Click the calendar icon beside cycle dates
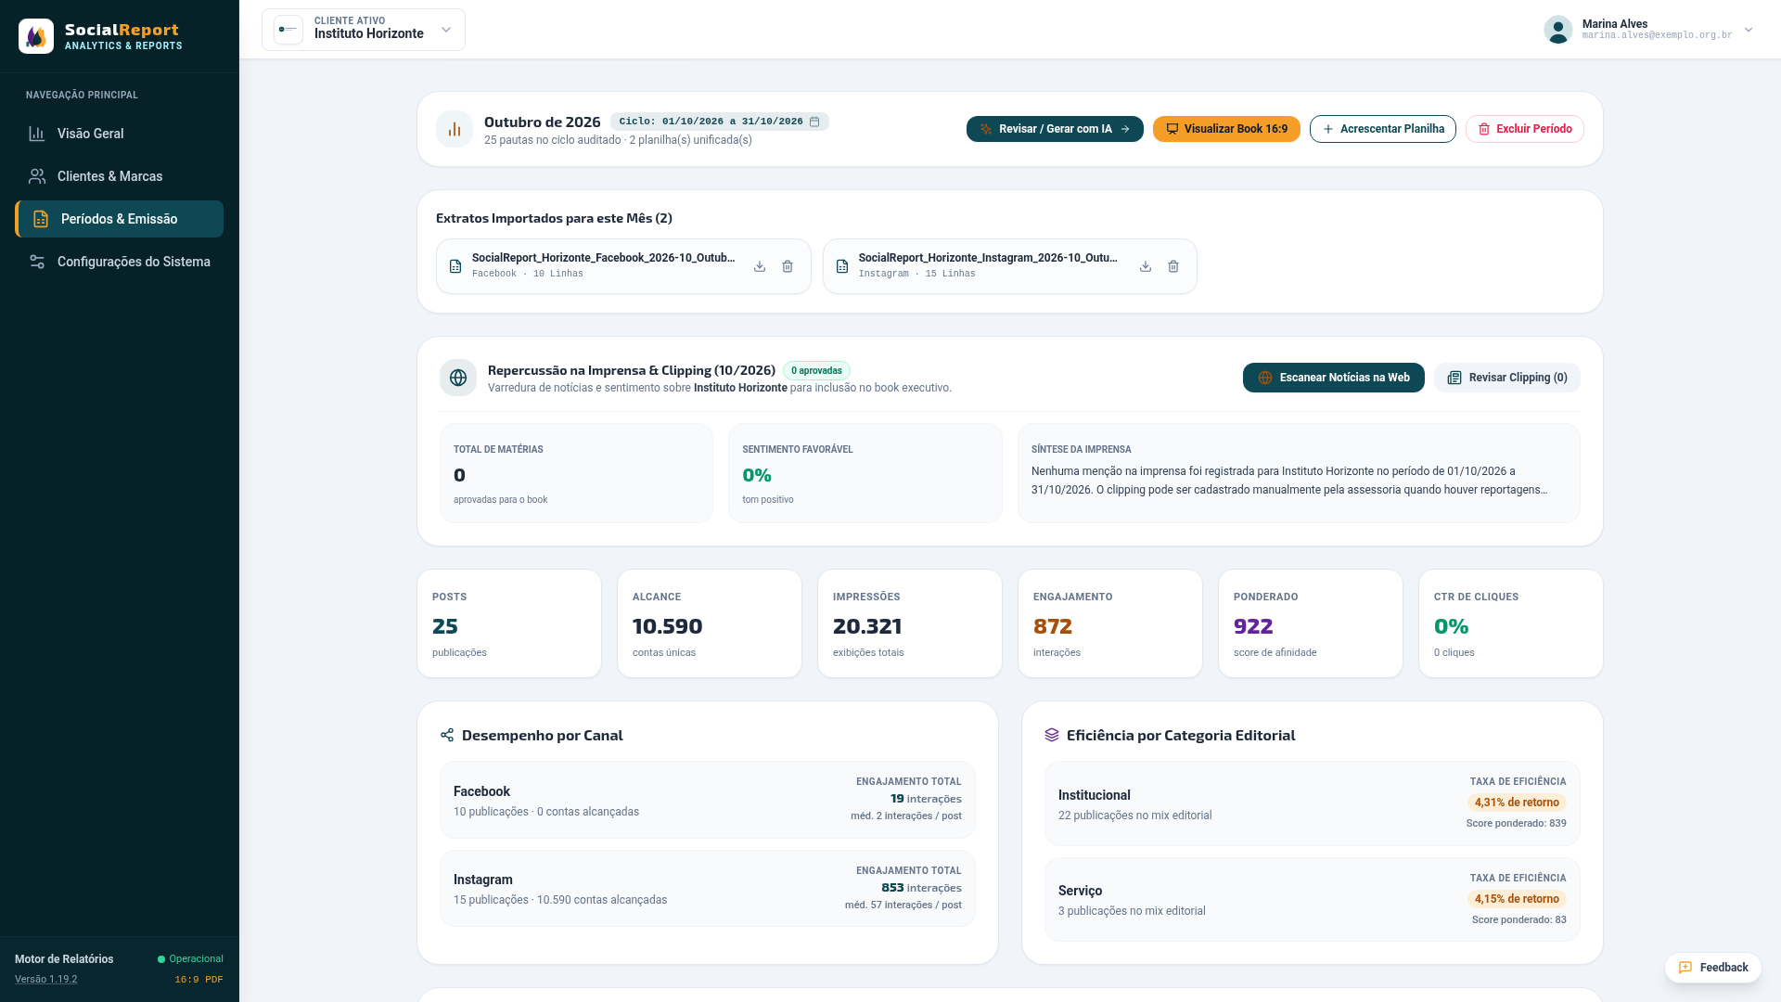This screenshot has height=1002, width=1781. pos(814,122)
